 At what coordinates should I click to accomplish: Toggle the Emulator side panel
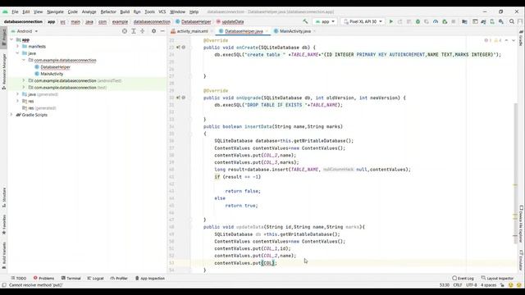pyautogui.click(x=521, y=261)
